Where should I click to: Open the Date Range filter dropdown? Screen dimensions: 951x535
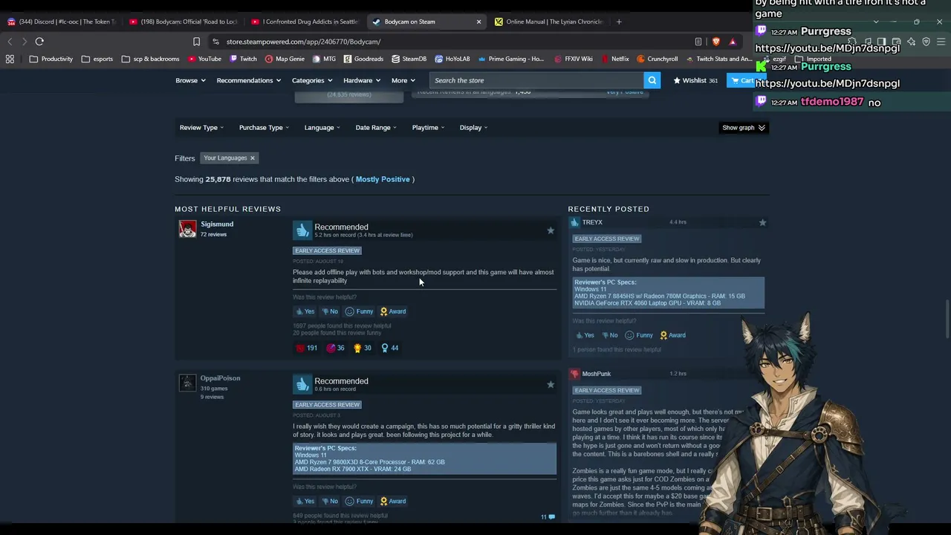[x=376, y=128]
